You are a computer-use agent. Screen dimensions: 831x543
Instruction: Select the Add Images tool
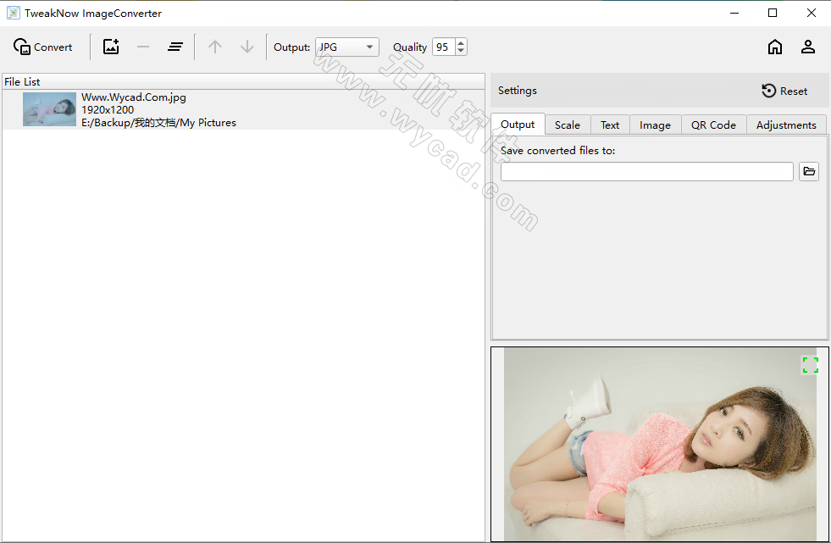pos(111,47)
